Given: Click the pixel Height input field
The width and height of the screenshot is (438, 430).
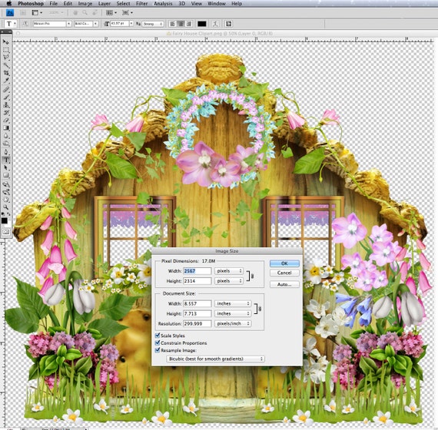Looking at the screenshot, I should click(197, 281).
